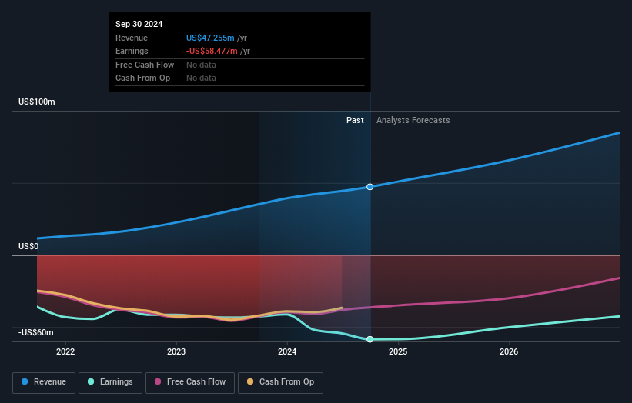
Task: Click the Sep 30 2024 tooltip date
Action: 139,24
